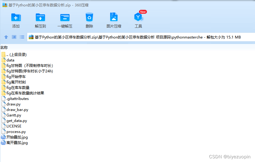Screen dimensions: 255x162
Task: Click the folder icon beside fig开始停车
Action: coord(4,76)
